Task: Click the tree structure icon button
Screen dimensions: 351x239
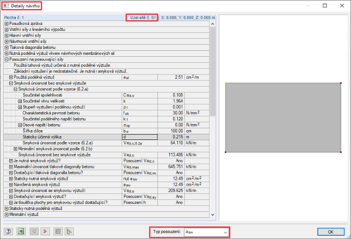Action: tap(69, 232)
